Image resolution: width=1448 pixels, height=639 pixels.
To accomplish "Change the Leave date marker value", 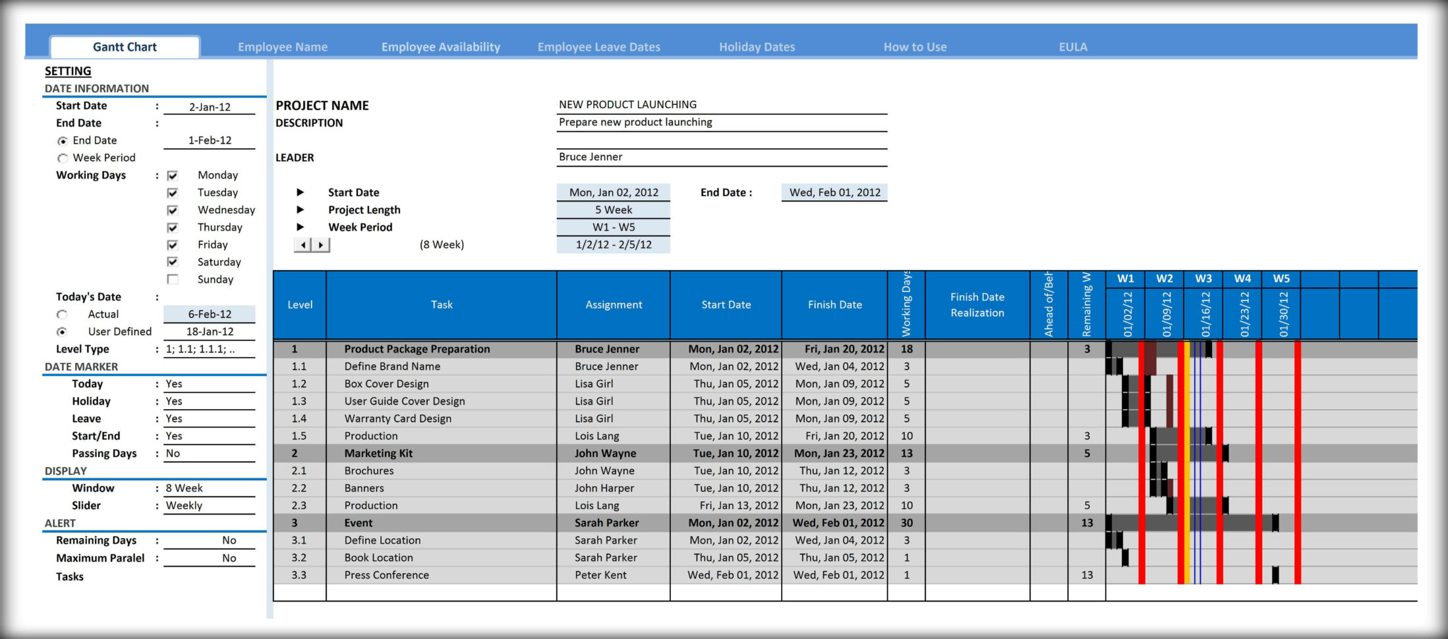I will (x=210, y=418).
